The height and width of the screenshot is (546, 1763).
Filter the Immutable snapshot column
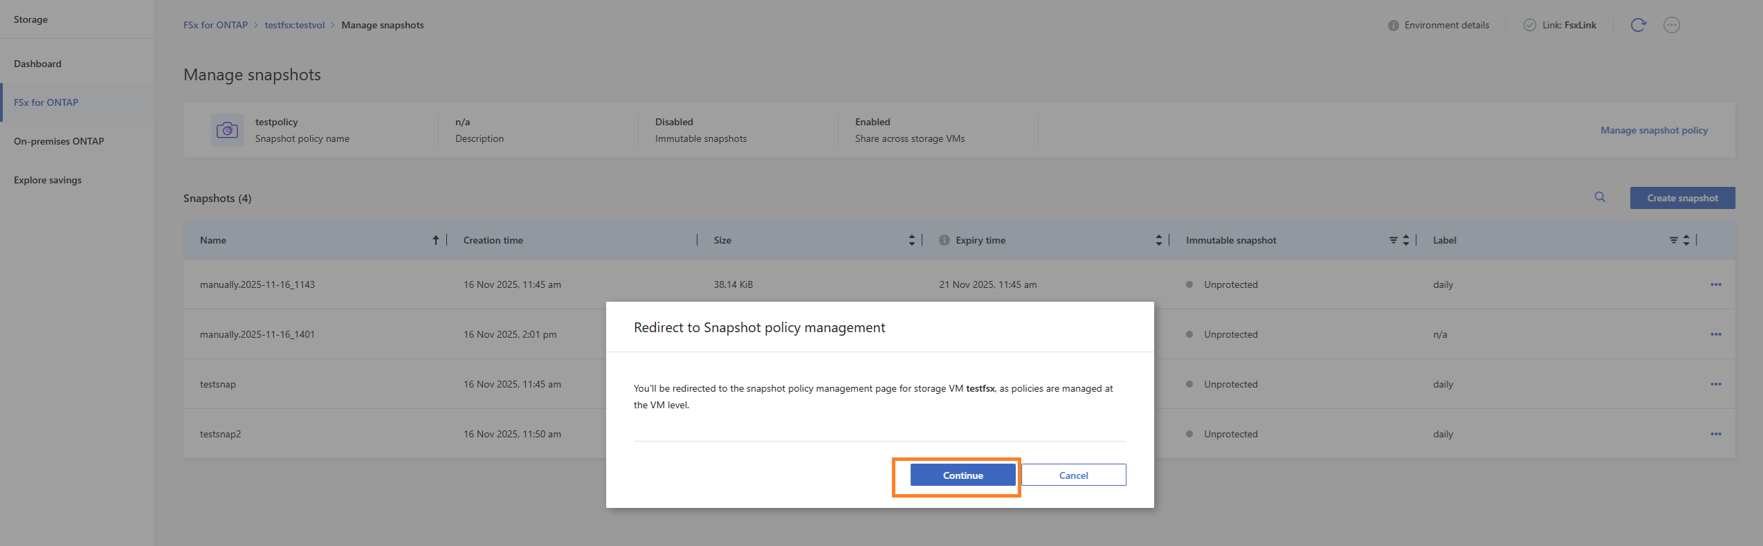pos(1393,240)
